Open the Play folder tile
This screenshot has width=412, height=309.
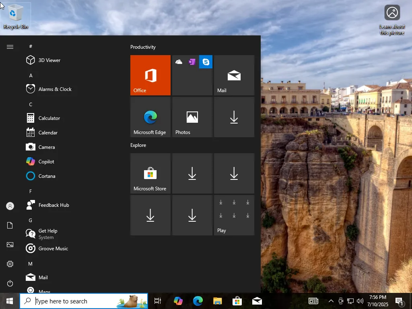coord(234,215)
